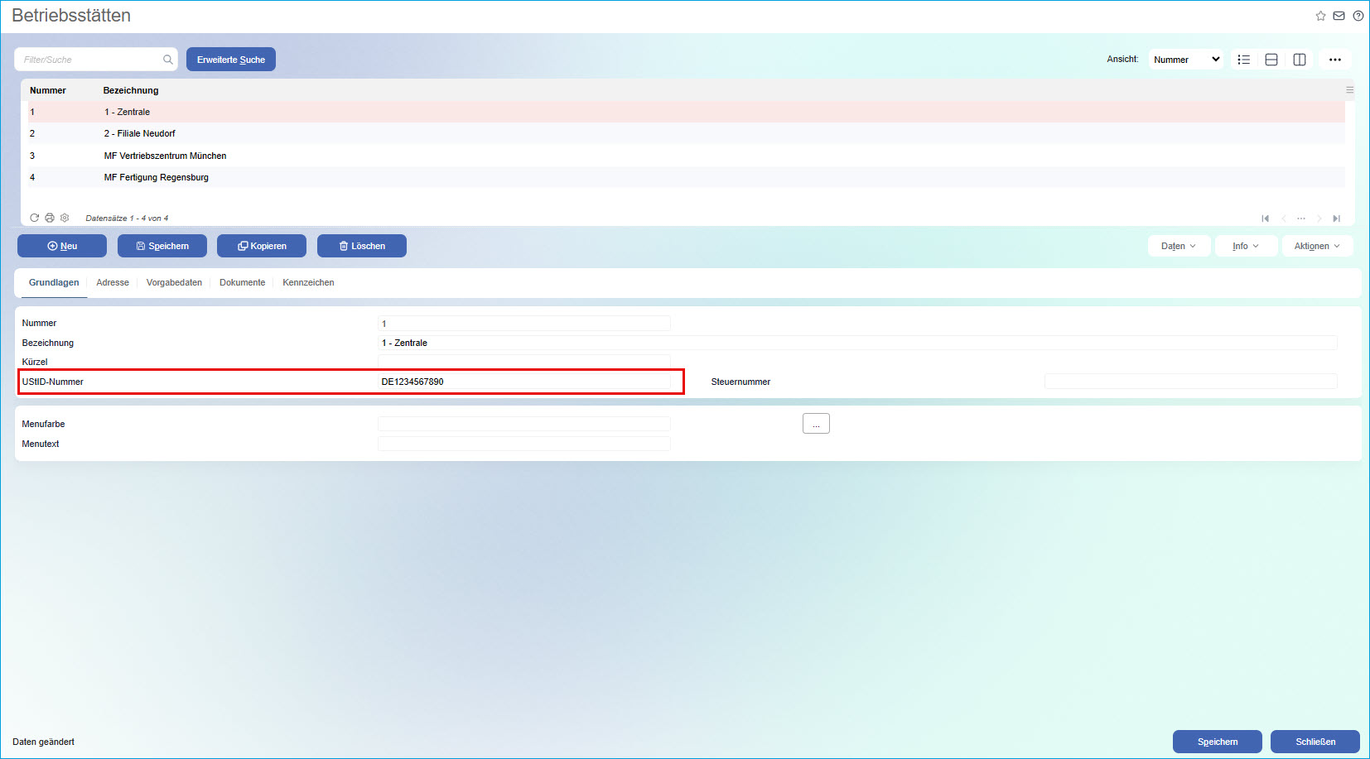The height and width of the screenshot is (759, 1370).
Task: Refresh the records list
Action: (x=35, y=218)
